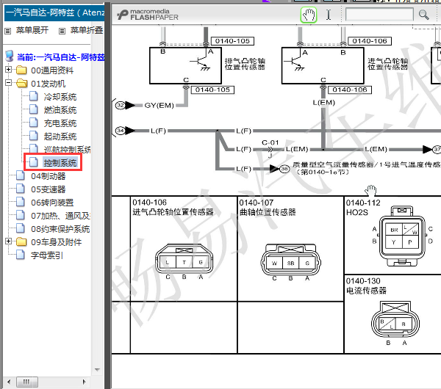Select the 01发动机 open folder icon
The width and height of the screenshot is (441, 389).
(x=21, y=83)
